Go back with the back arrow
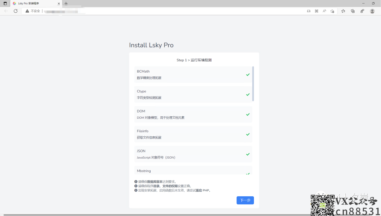The image size is (381, 216). 6,11
